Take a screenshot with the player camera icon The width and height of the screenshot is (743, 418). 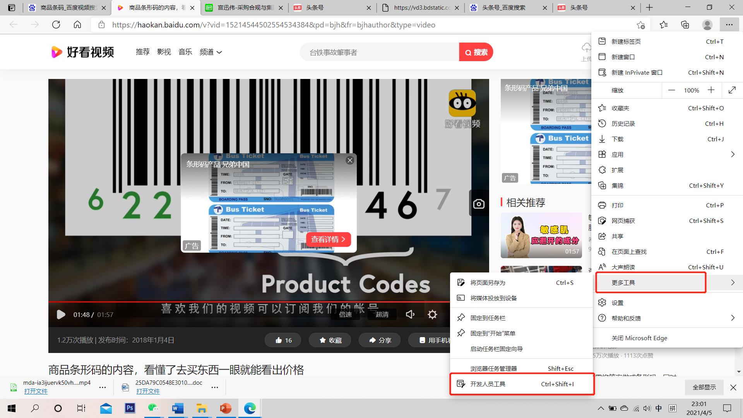(x=479, y=204)
